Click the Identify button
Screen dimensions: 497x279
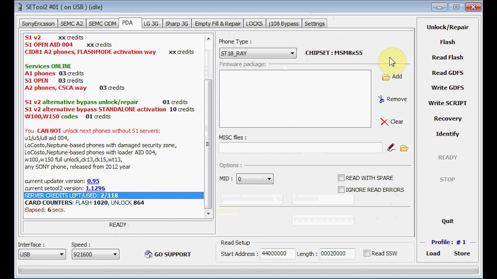point(447,134)
